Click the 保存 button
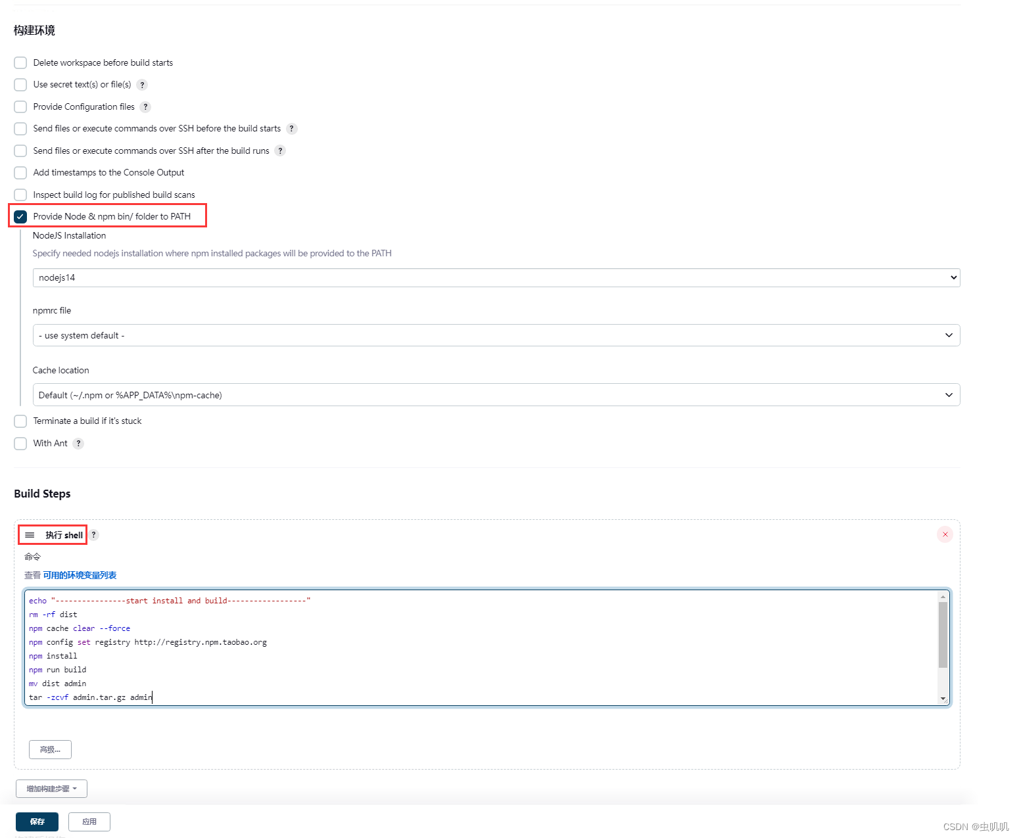 tap(37, 822)
